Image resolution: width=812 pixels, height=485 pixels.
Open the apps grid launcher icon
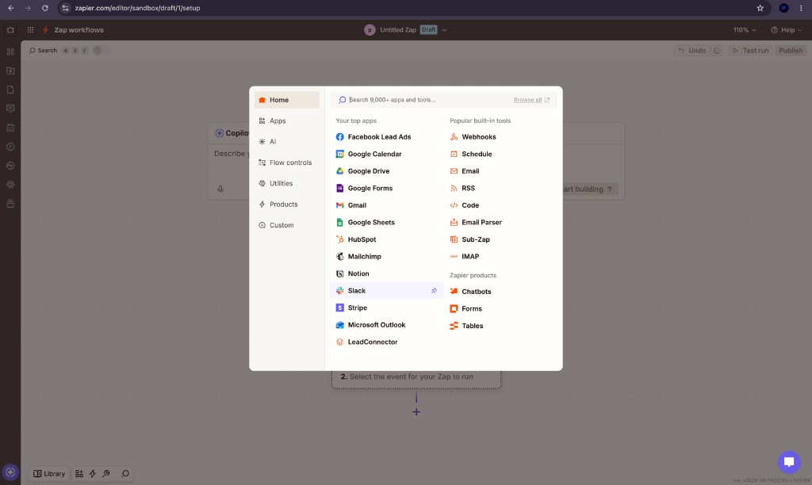31,30
